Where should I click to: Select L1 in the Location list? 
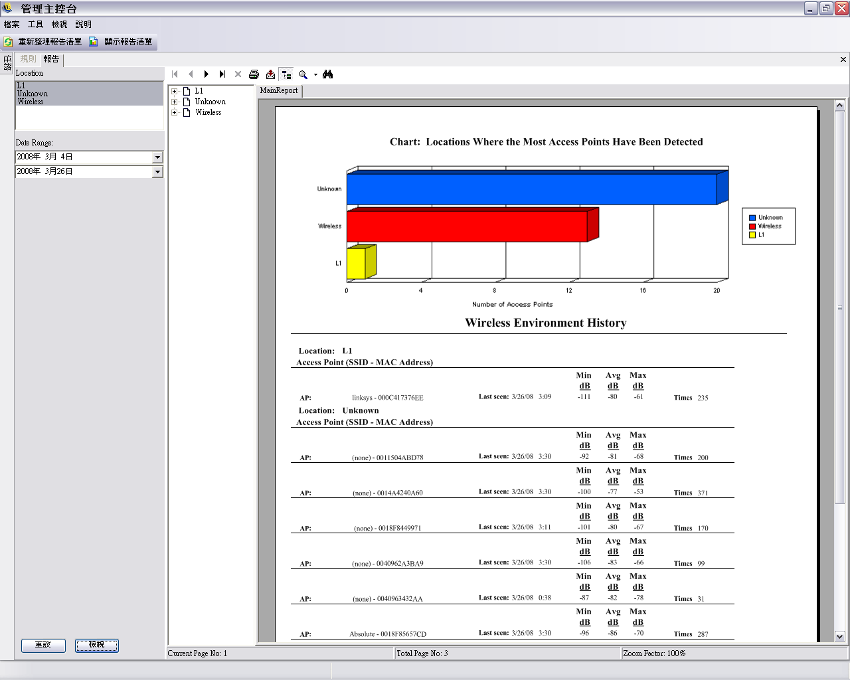point(89,86)
